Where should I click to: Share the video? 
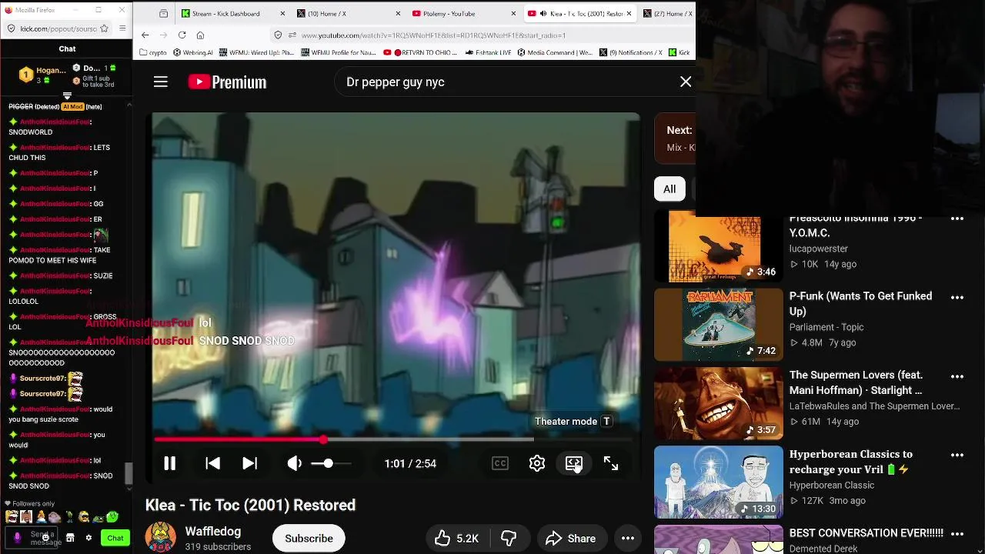(x=571, y=539)
